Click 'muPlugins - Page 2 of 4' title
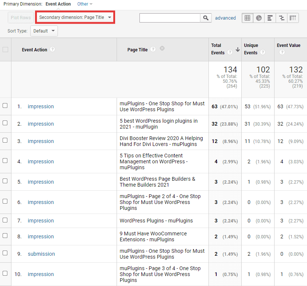 tap(160, 202)
